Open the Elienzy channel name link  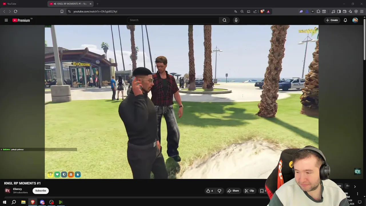[x=17, y=189]
